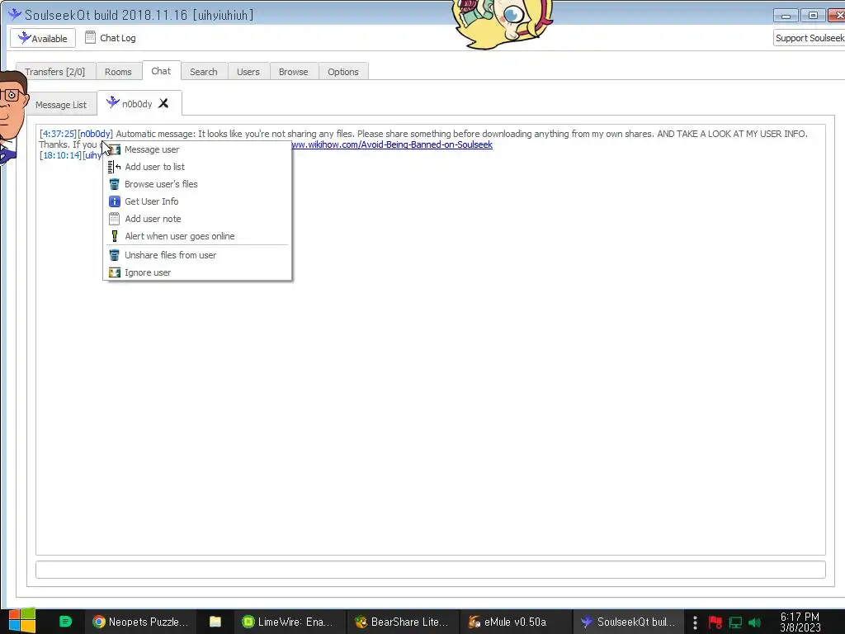Viewport: 845px width, 634px height.
Task: Click n0b0dy username in chat message
Action: click(x=96, y=134)
